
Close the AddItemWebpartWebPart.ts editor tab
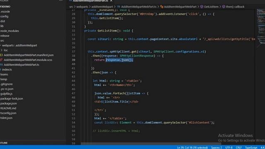pos(111,1)
